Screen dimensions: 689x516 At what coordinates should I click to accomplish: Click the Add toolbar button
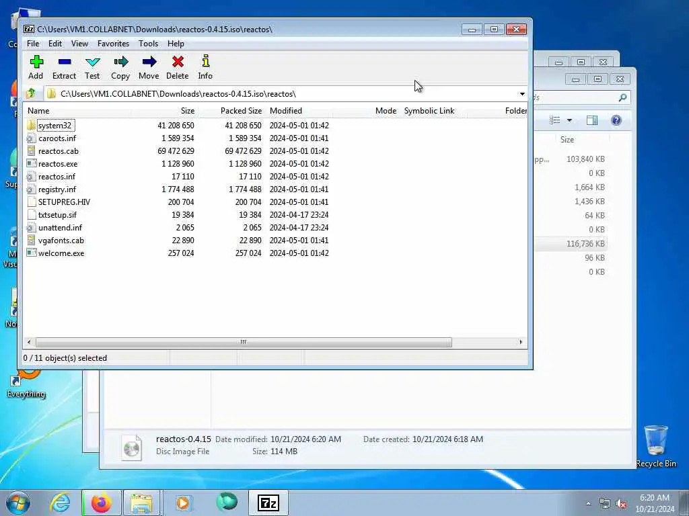pos(36,67)
